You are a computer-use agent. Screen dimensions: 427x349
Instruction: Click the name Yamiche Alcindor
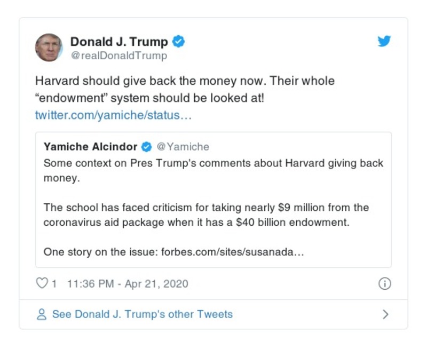click(91, 145)
